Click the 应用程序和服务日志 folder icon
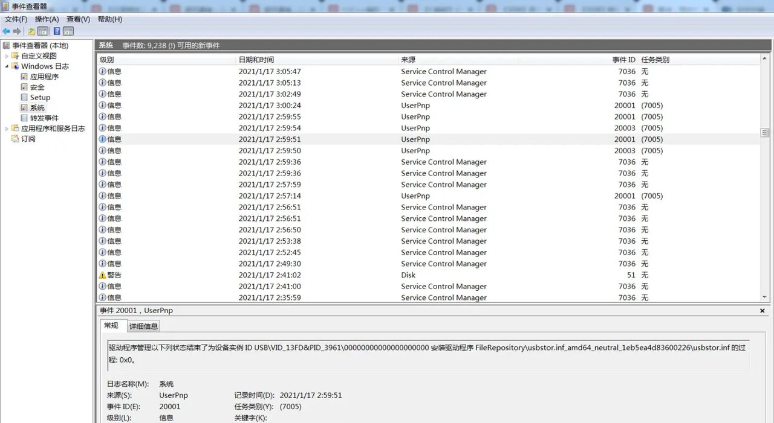 pyautogui.click(x=15, y=129)
